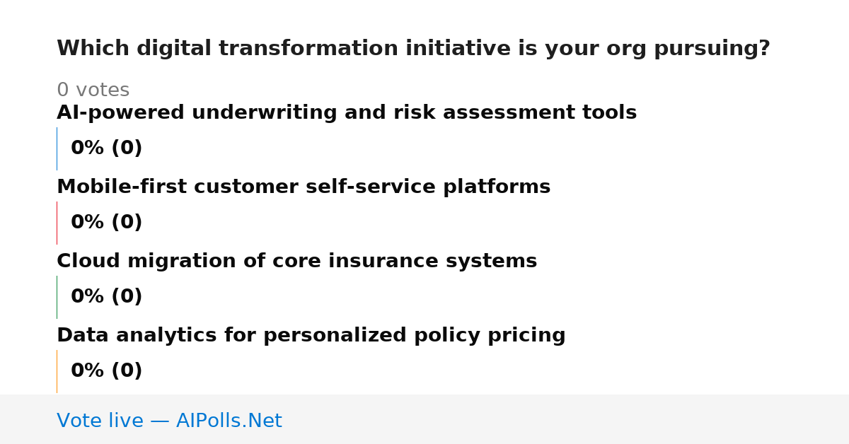Screen dimensions: 849x444
Task: Click the word AIPolls.Net in footer
Action: [229, 421]
